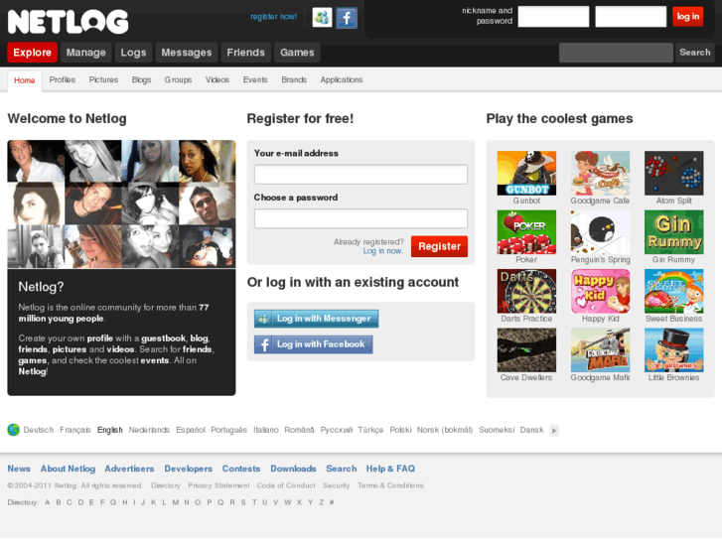
Task: Go to the Groups sub-tab
Action: (178, 79)
